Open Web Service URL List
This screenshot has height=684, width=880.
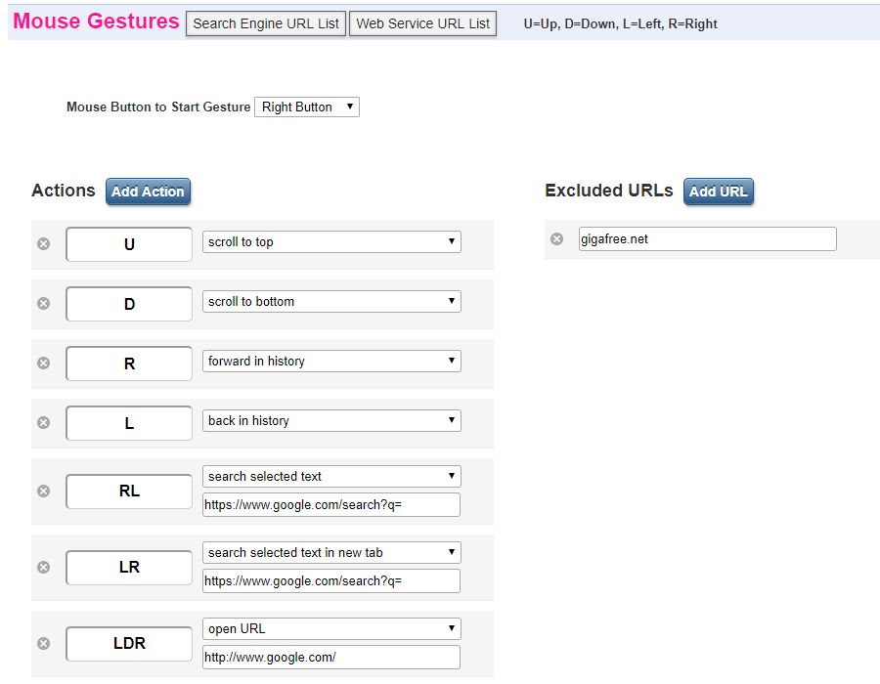pyautogui.click(x=422, y=23)
